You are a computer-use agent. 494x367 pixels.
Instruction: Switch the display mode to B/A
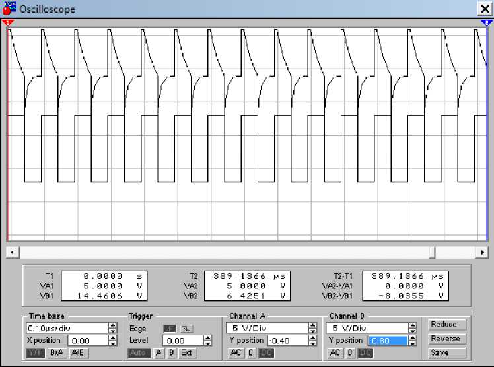(x=56, y=353)
